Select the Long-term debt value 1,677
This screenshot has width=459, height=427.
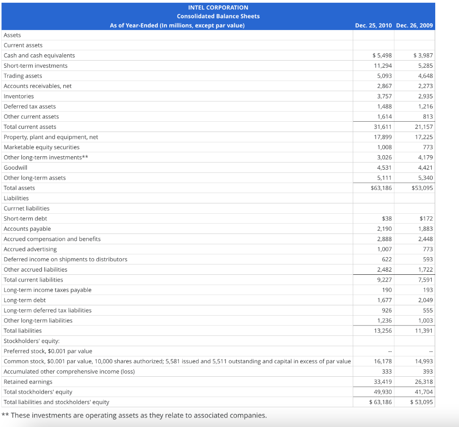click(384, 300)
